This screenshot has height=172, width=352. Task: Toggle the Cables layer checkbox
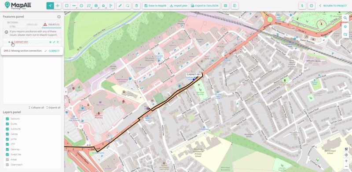(7, 134)
